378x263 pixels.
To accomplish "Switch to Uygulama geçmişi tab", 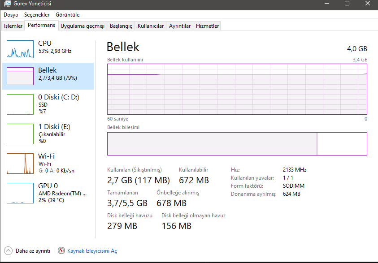I will pos(83,26).
